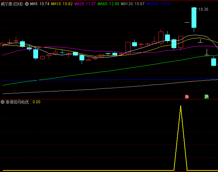Viewport: 218px width, 172px height.
Task: Click the indicator value 0.00
Action: coord(36,102)
